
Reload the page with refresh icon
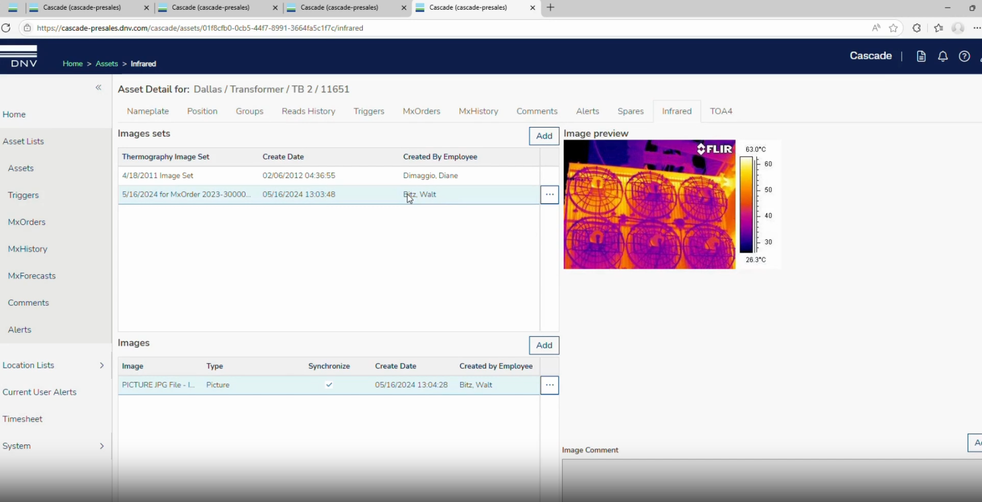[x=6, y=28]
